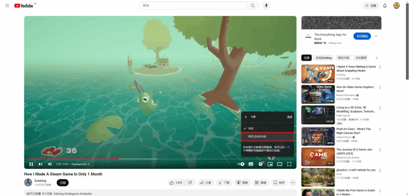Open options for Living as a 3D Artist
Screen dimensions: 409x196
pos(380,108)
